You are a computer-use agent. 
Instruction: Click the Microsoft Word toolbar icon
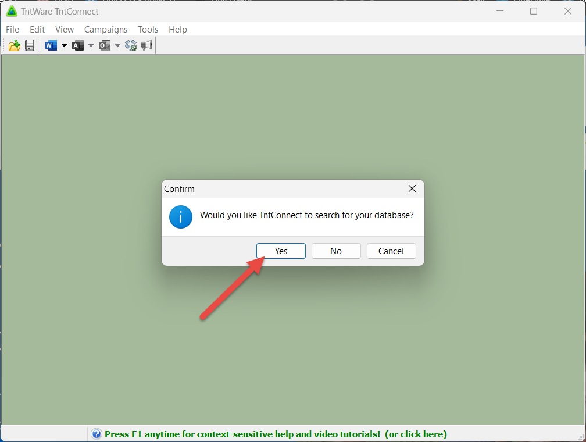click(x=51, y=45)
